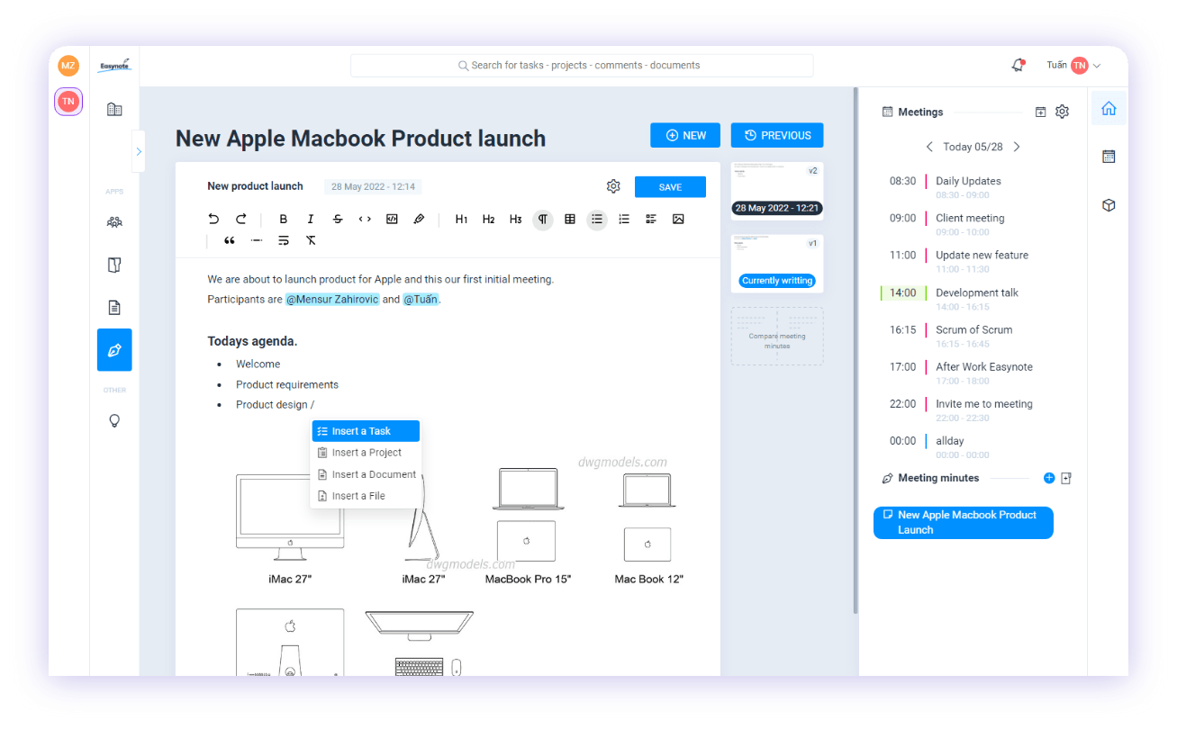Insert a blockquote
1177x756 pixels.
(230, 240)
